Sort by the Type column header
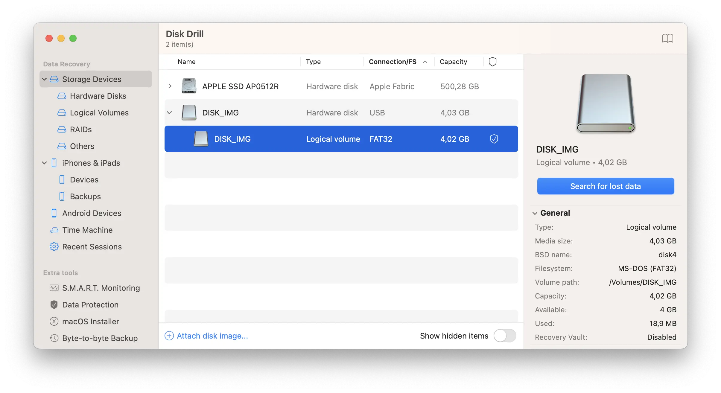Image resolution: width=721 pixels, height=393 pixels. [313, 62]
